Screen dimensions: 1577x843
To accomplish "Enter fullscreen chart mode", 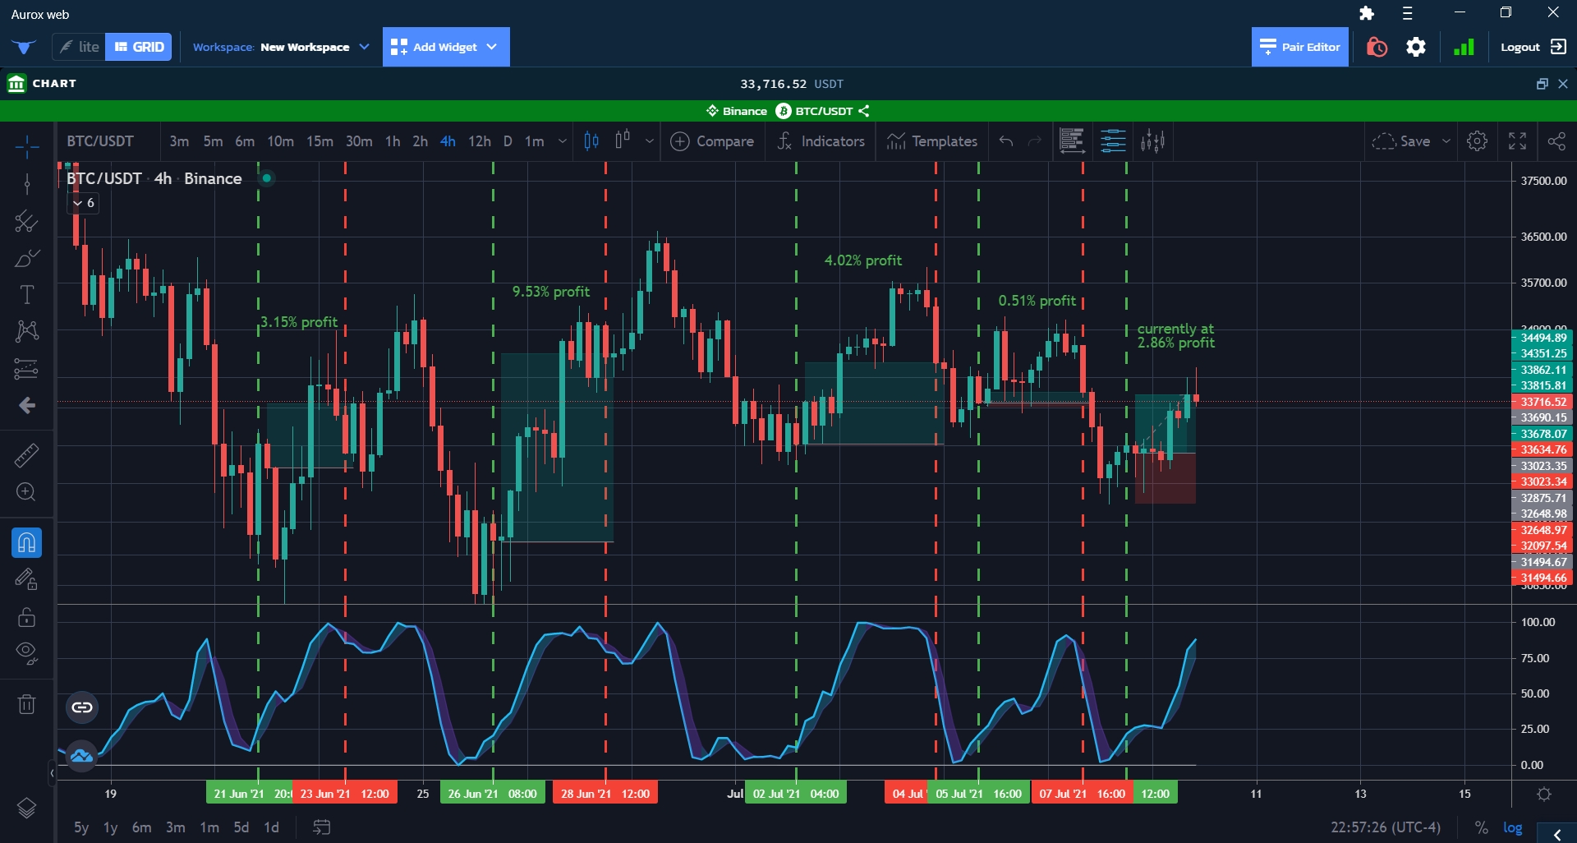I will click(1517, 141).
